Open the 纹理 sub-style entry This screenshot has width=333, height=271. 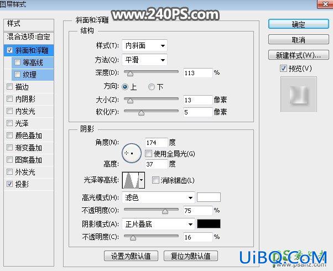(29, 75)
